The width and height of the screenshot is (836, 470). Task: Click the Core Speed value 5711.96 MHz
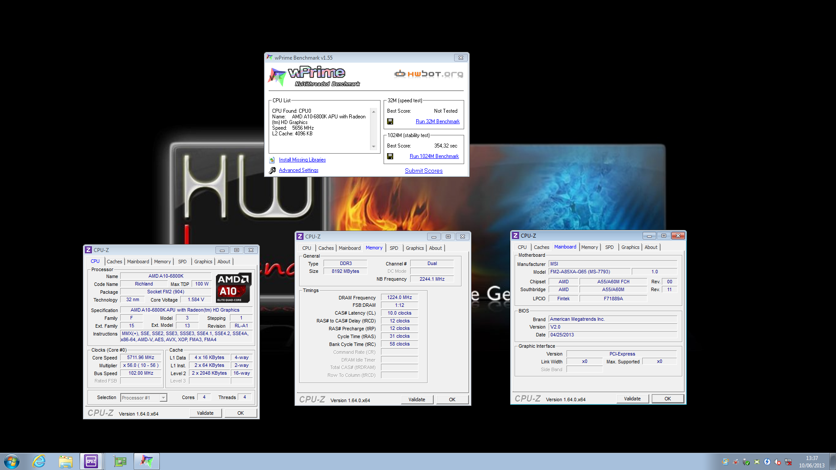coord(141,357)
